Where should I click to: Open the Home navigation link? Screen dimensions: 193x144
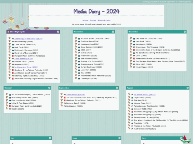pyautogui.click(x=85, y=21)
